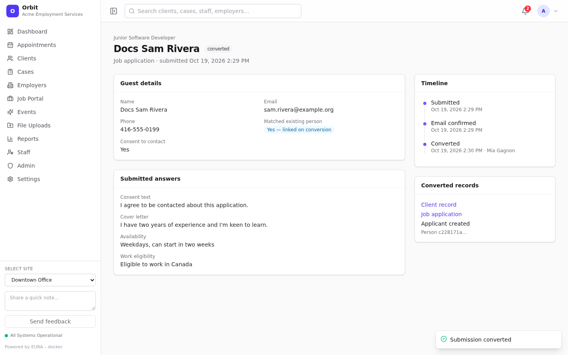568x355 pixels.
Task: Click the Settings gear icon
Action: click(x=10, y=179)
